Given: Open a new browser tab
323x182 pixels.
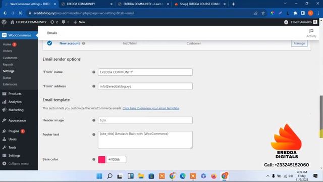Looking at the screenshot, I should (x=233, y=4).
